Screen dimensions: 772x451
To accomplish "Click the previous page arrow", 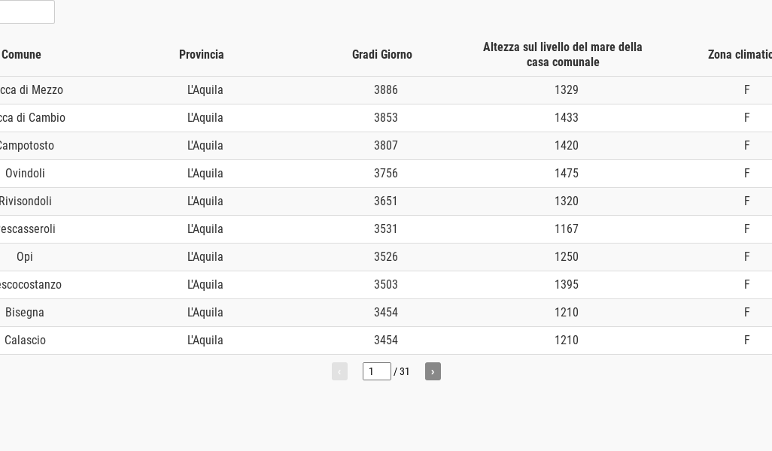I will 339,371.
